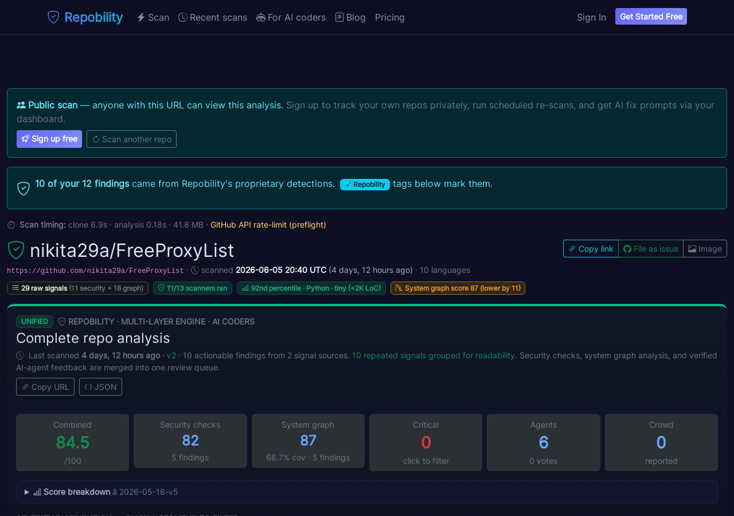This screenshot has height=516, width=734.
Task: Click System graph score 87 badge
Action: pyautogui.click(x=458, y=288)
